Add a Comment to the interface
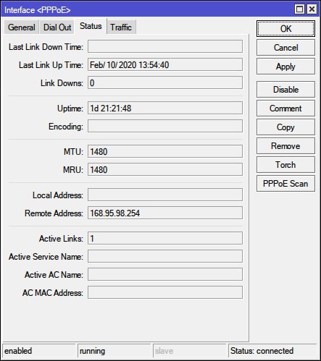 (285, 109)
